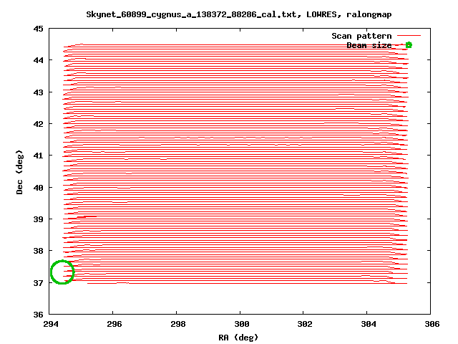
Task: Click the Dec axis tick label 39
Action: tap(38, 219)
